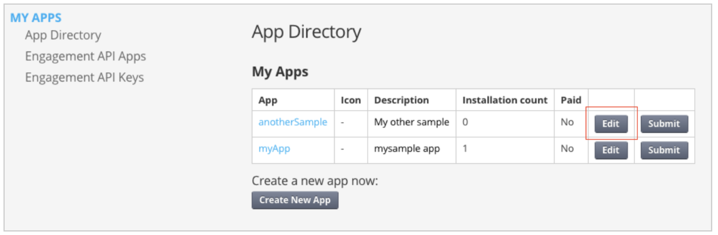Submit the anotherSample app

tap(664, 124)
